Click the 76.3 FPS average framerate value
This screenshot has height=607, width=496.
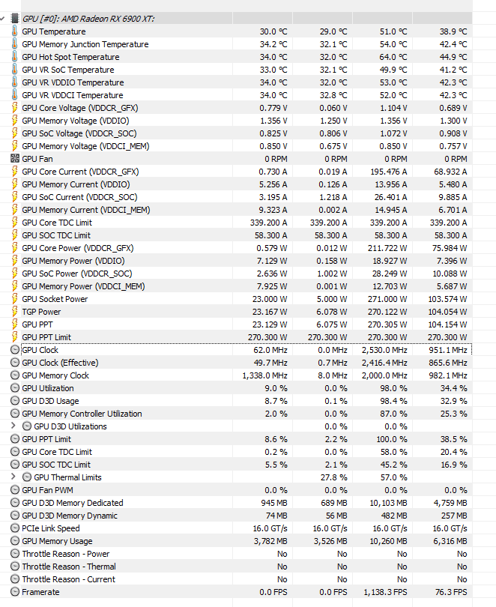point(451,592)
